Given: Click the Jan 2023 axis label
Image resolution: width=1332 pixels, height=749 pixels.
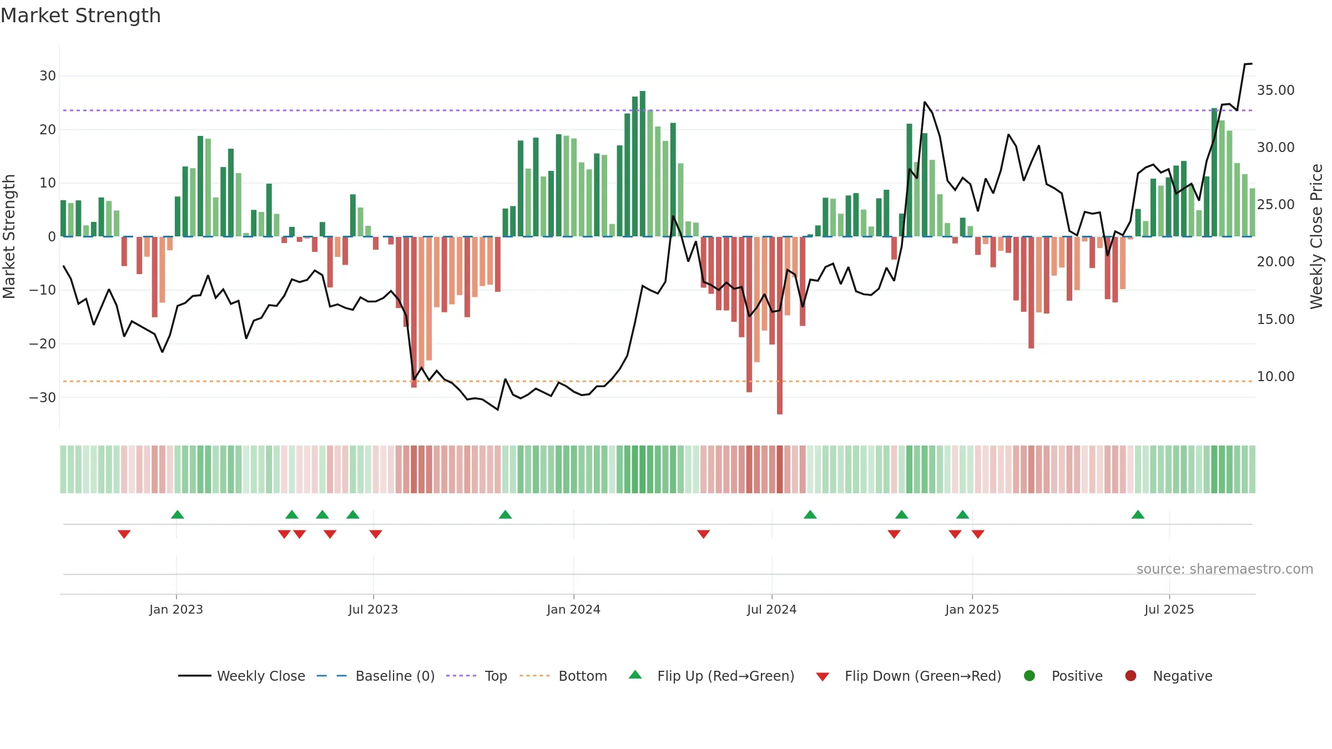Looking at the screenshot, I should (x=176, y=609).
